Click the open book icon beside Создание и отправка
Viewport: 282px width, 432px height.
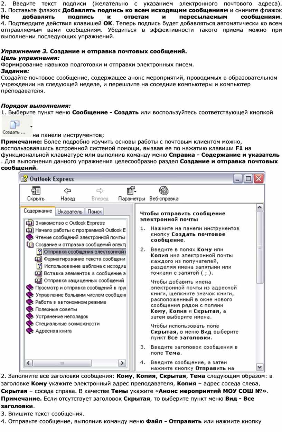(x=30, y=245)
